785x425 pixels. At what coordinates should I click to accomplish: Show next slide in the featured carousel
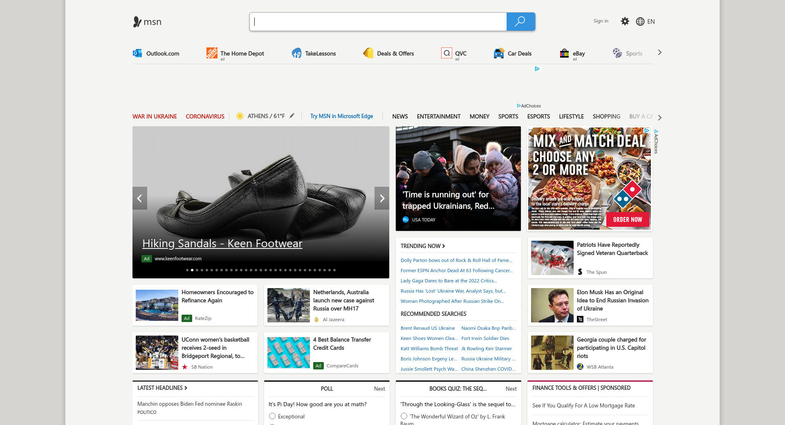(382, 198)
